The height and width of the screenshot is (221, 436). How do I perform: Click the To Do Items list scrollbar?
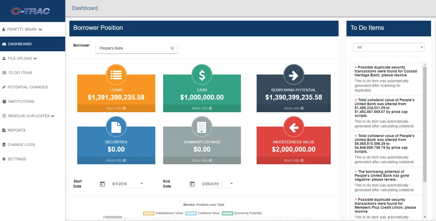pos(425,124)
